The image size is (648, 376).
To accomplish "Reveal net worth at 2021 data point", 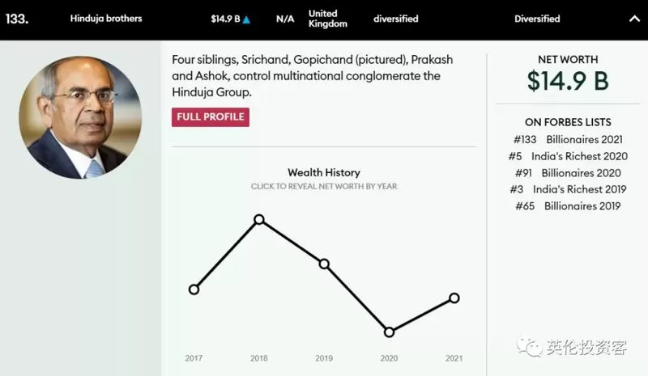I will [x=454, y=298].
